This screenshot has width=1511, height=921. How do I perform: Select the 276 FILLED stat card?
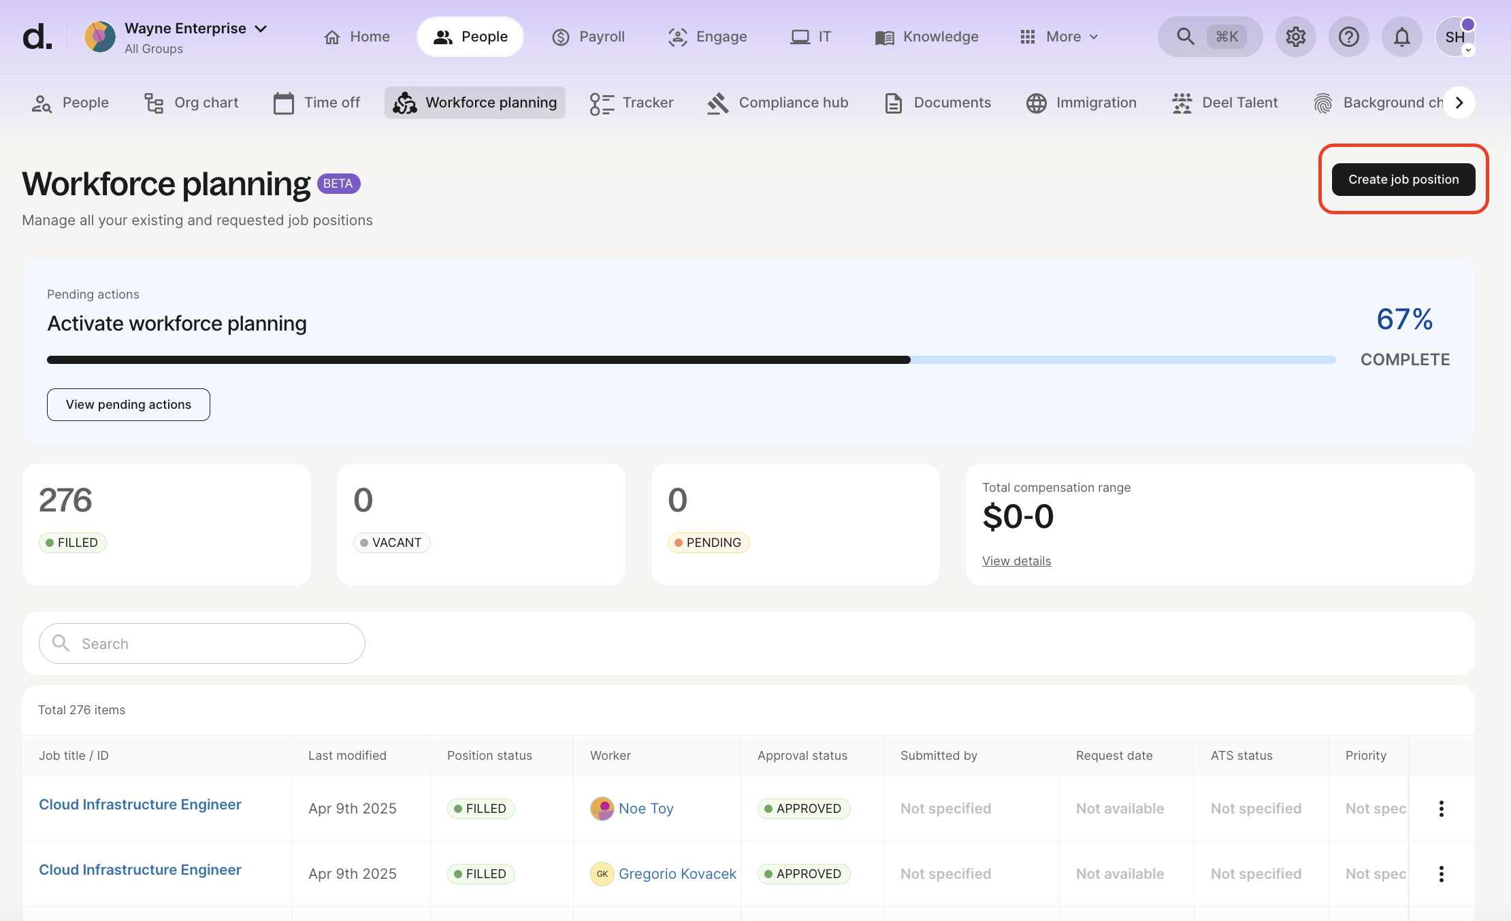click(167, 524)
